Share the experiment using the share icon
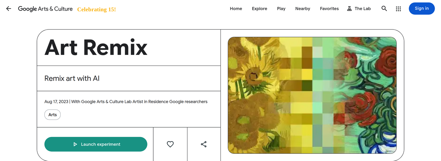Viewport: 441px width, 161px height. point(204,144)
